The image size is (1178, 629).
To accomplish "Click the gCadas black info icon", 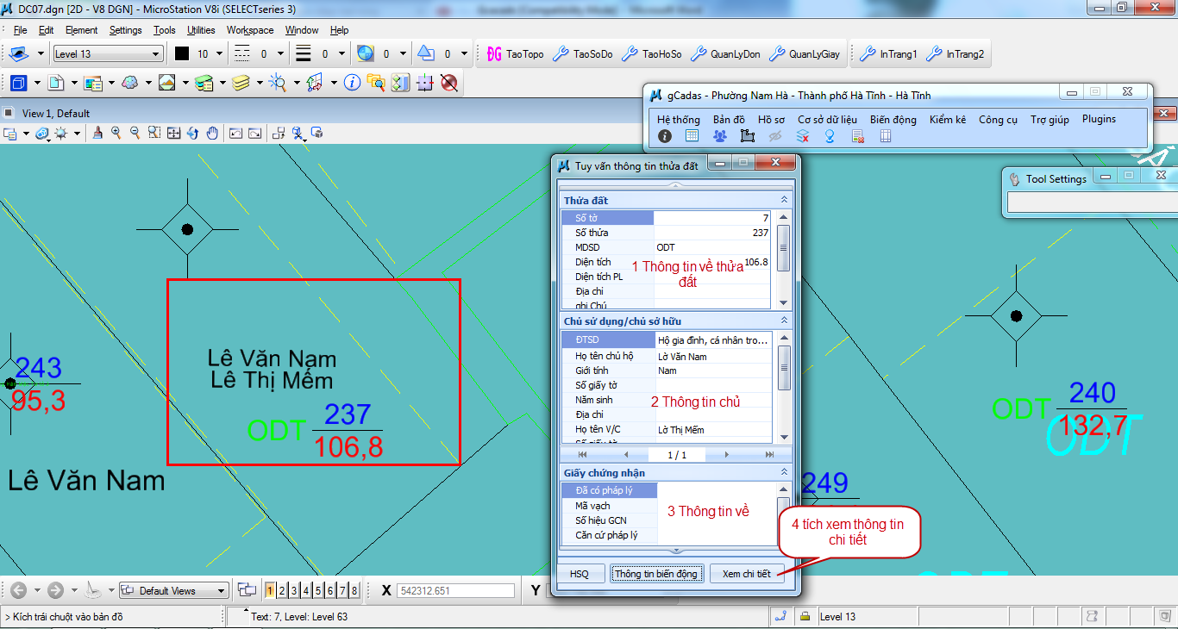I will pyautogui.click(x=665, y=136).
